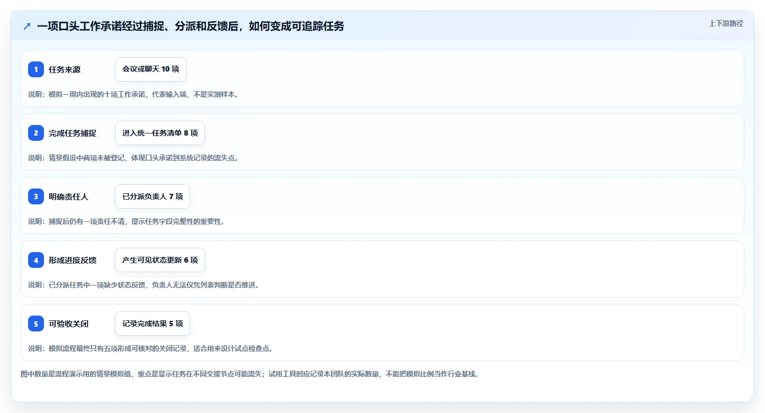Image resolution: width=765 pixels, height=413 pixels.
Task: Click the note starting 情景假设中两项未被登记
Action: pyautogui.click(x=134, y=158)
